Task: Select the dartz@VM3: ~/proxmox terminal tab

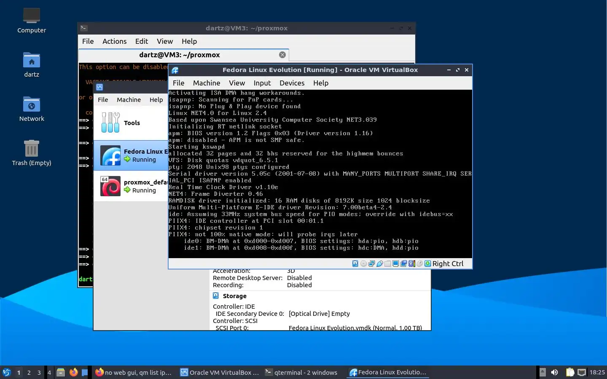Action: pos(184,55)
